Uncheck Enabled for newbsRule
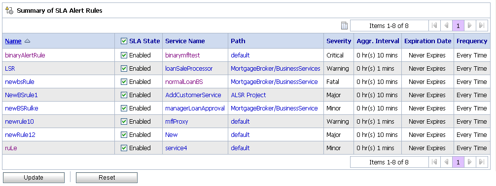Viewport: 496px width, 186px height. pos(124,81)
